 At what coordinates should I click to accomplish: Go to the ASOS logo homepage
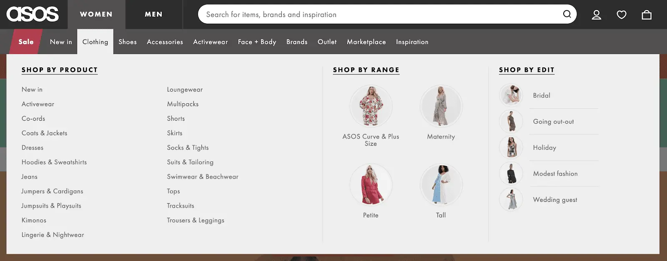coord(33,14)
